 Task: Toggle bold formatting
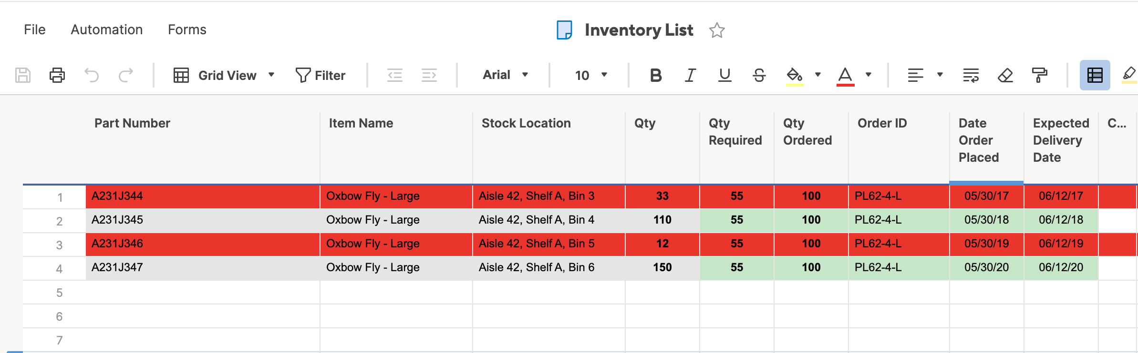click(656, 75)
